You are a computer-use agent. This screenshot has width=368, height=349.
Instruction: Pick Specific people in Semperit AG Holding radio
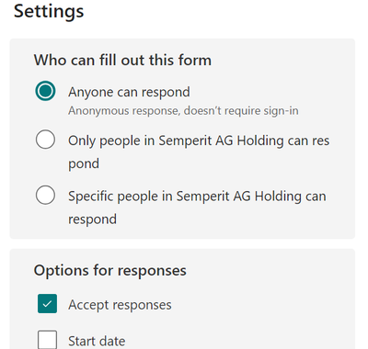point(45,195)
